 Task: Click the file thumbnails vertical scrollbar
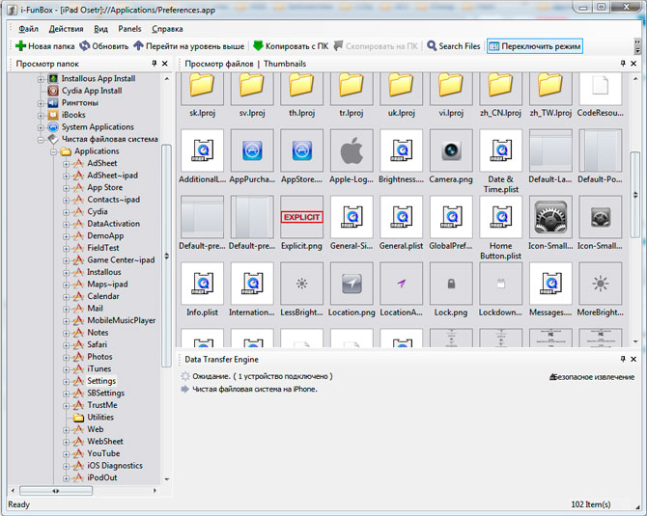634,193
